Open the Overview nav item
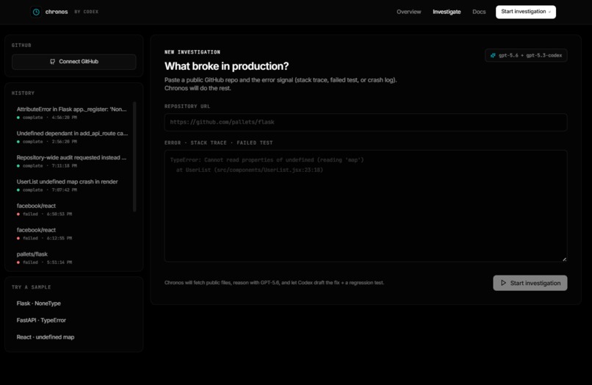 click(x=408, y=12)
